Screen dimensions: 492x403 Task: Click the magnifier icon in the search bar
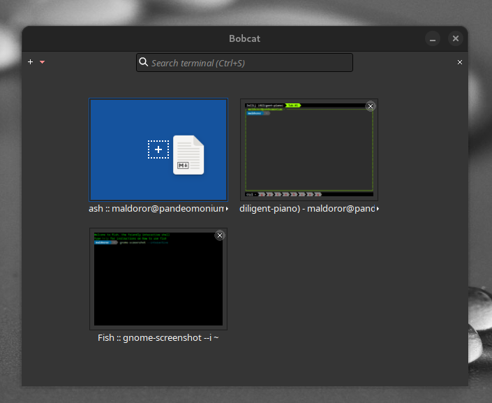tap(144, 63)
